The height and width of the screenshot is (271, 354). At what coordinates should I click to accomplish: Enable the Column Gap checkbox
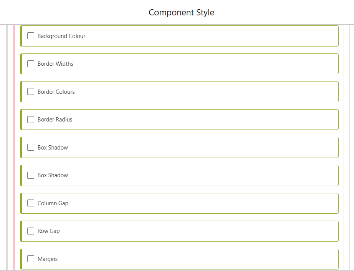coord(31,203)
